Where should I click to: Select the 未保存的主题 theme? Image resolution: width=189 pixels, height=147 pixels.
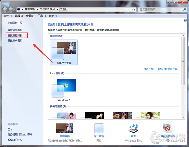point(64,53)
